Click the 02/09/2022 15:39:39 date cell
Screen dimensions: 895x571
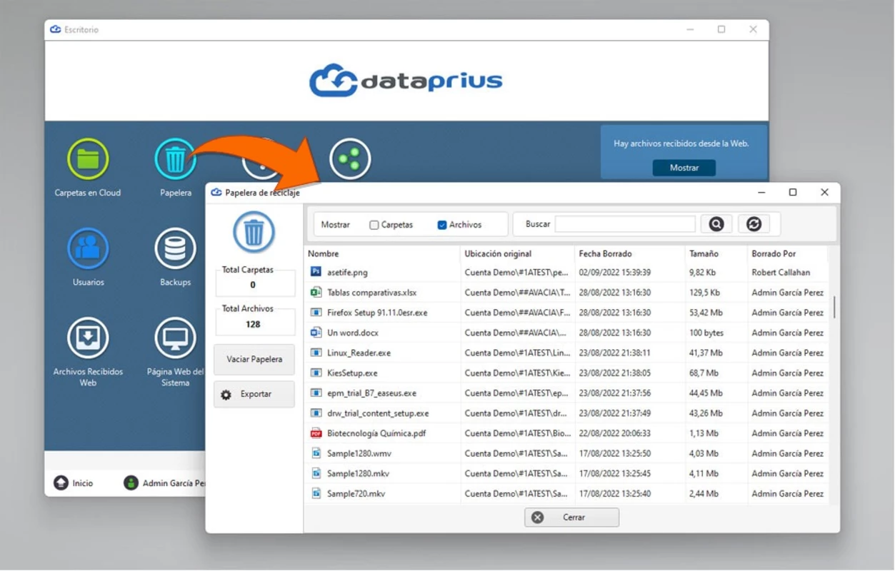pos(615,272)
